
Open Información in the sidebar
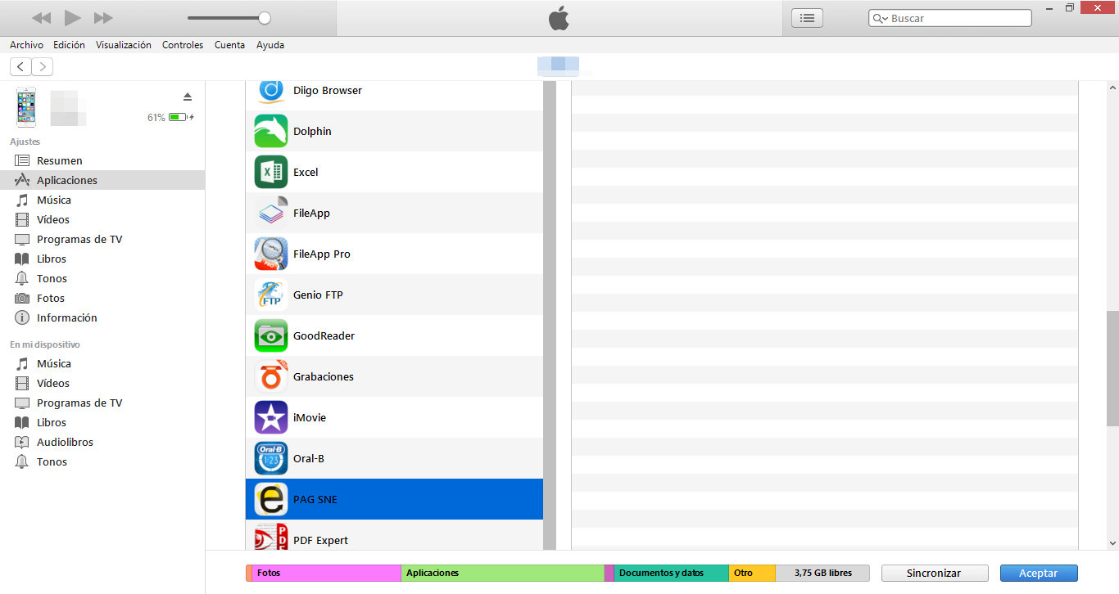(102, 317)
